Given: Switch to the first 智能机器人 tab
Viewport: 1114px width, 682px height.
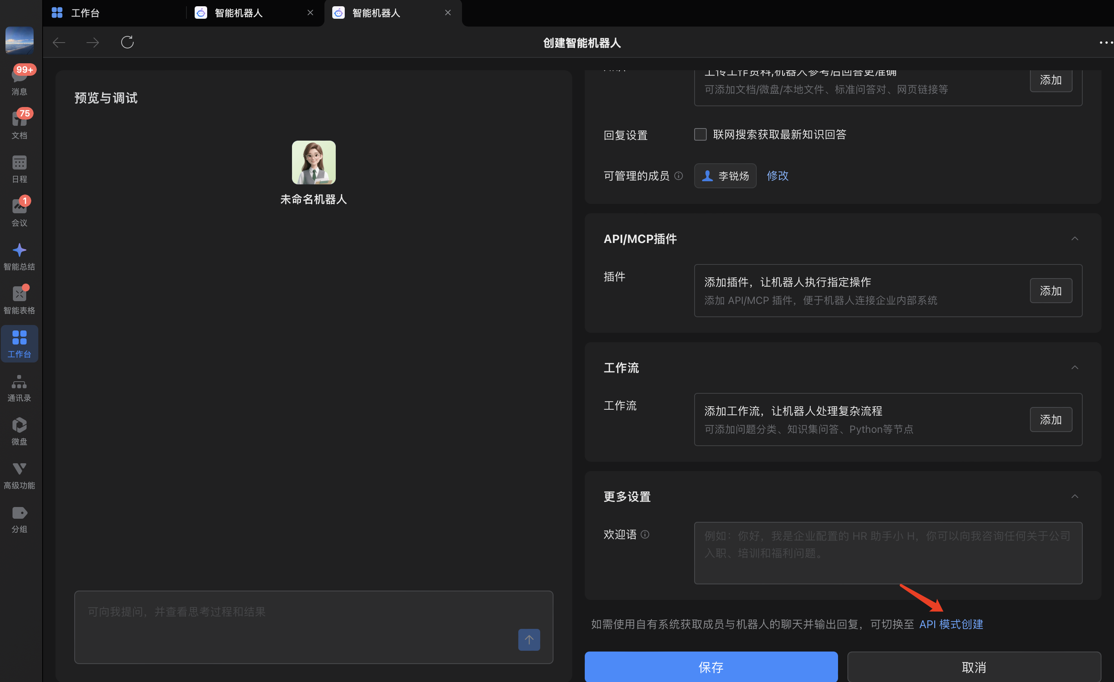Looking at the screenshot, I should pos(239,13).
